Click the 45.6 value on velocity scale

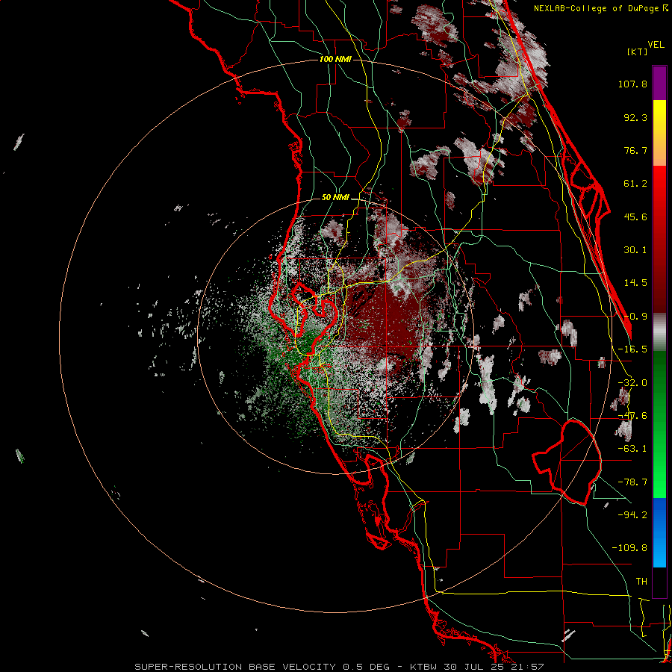635,217
